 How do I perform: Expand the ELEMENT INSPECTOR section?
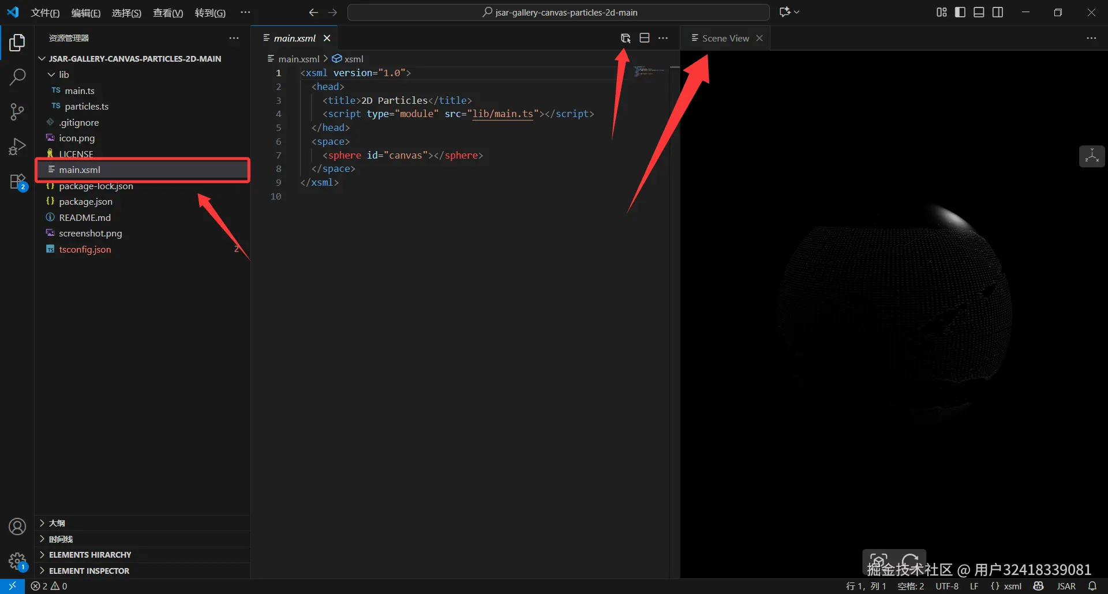pyautogui.click(x=89, y=571)
